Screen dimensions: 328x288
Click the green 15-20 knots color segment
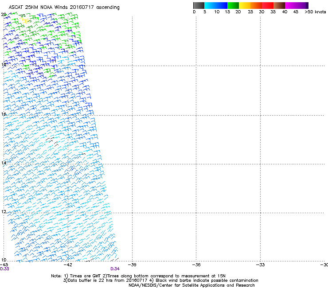(233, 5)
